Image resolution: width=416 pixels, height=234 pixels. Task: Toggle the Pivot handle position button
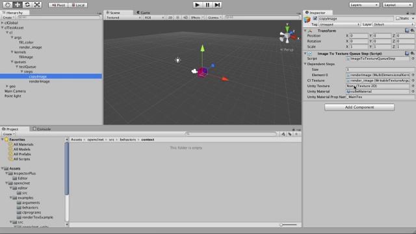tap(58, 5)
